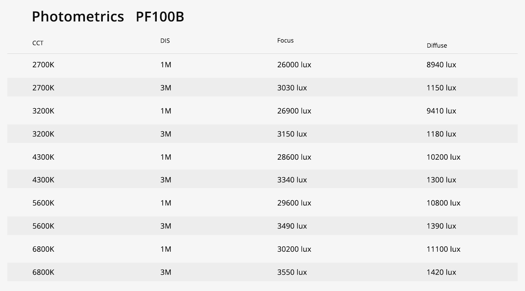Click the 3030 lux focus cell
Screen dimensions: 525x291
[x=292, y=88]
